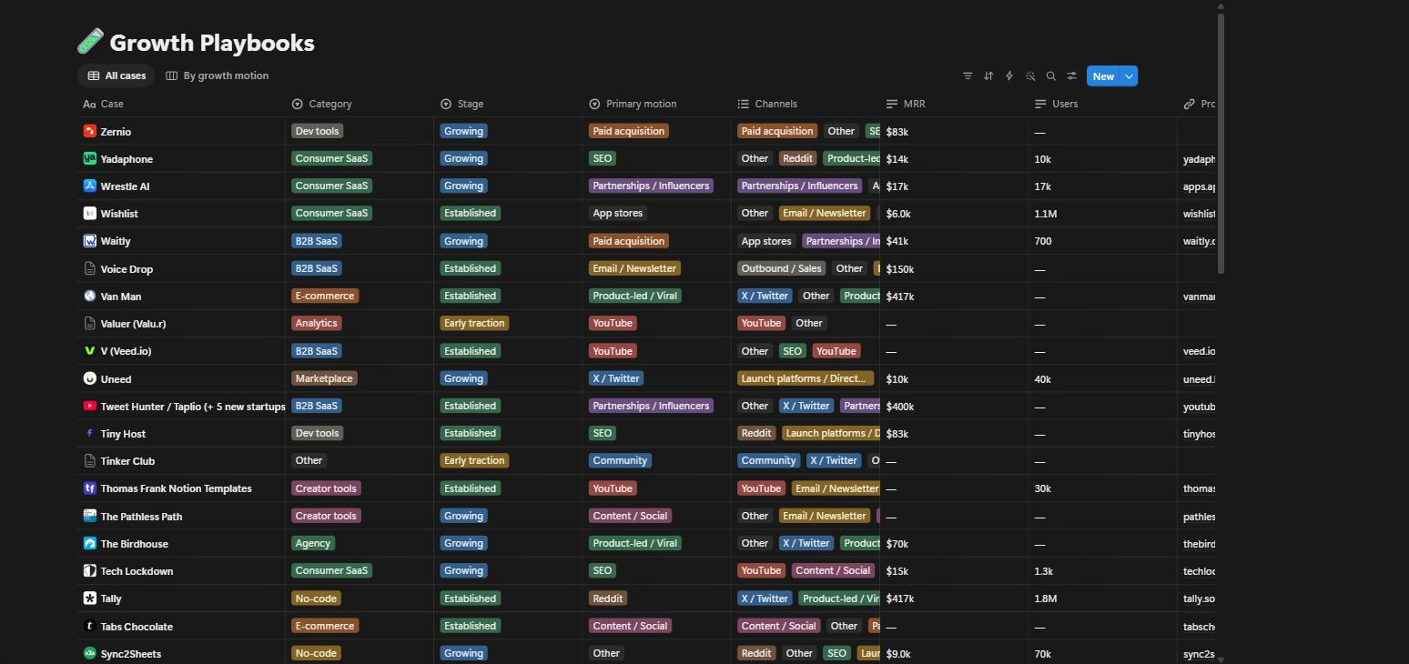Click the Sync2Sheets row icon
The width and height of the screenshot is (1409, 664).
[89, 653]
